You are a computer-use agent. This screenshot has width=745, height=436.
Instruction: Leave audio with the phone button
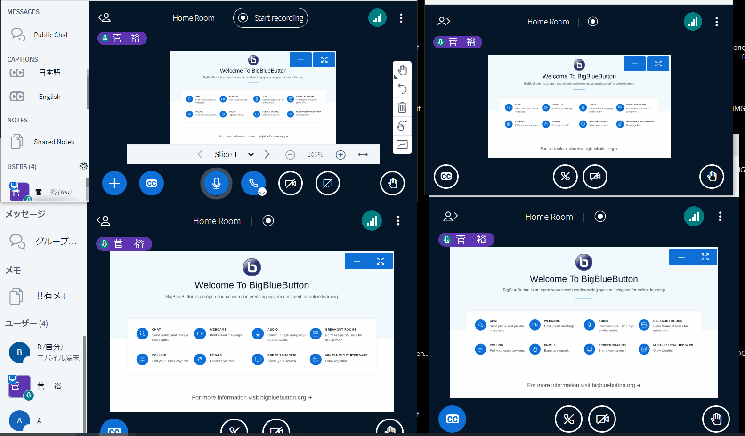252,182
